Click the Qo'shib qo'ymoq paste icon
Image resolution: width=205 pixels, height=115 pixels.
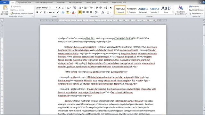pos(5,8)
